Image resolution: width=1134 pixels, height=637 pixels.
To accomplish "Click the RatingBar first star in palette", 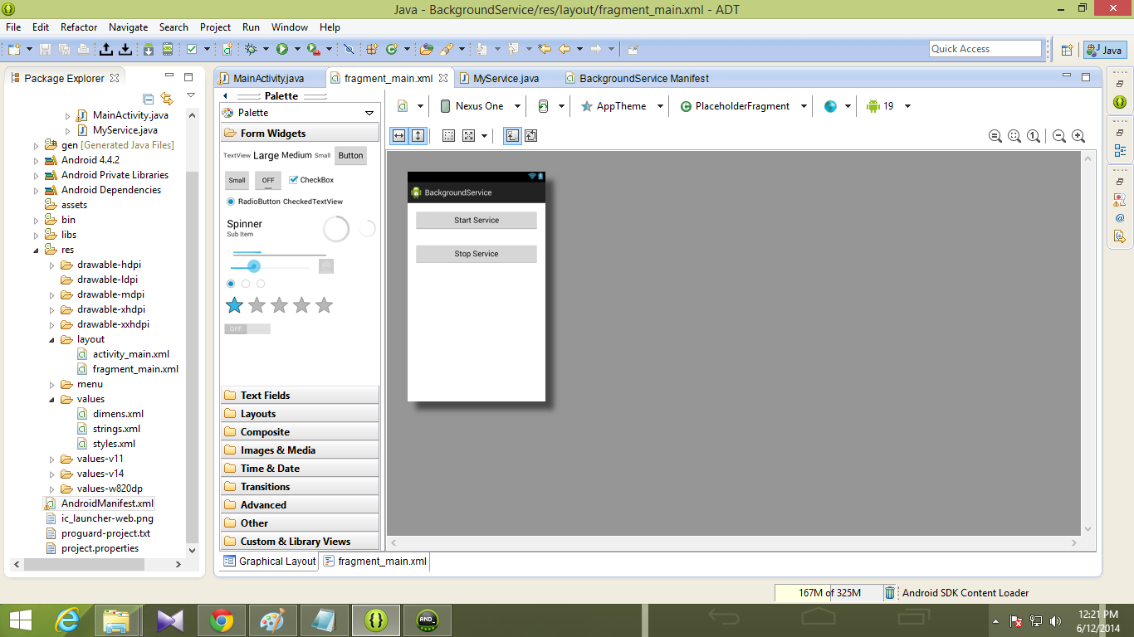I will [x=235, y=306].
